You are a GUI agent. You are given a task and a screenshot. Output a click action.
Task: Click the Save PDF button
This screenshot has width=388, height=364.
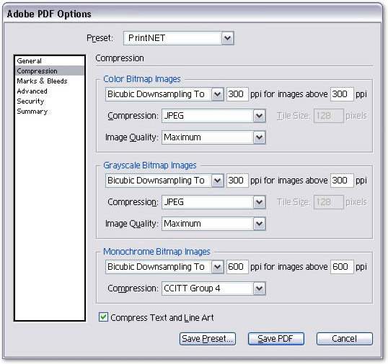click(276, 339)
